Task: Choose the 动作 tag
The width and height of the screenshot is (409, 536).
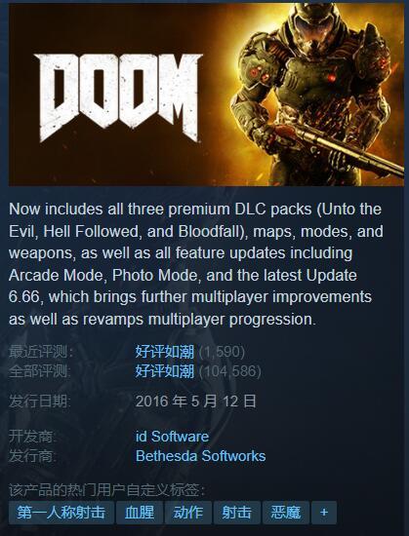Action: pyautogui.click(x=187, y=512)
